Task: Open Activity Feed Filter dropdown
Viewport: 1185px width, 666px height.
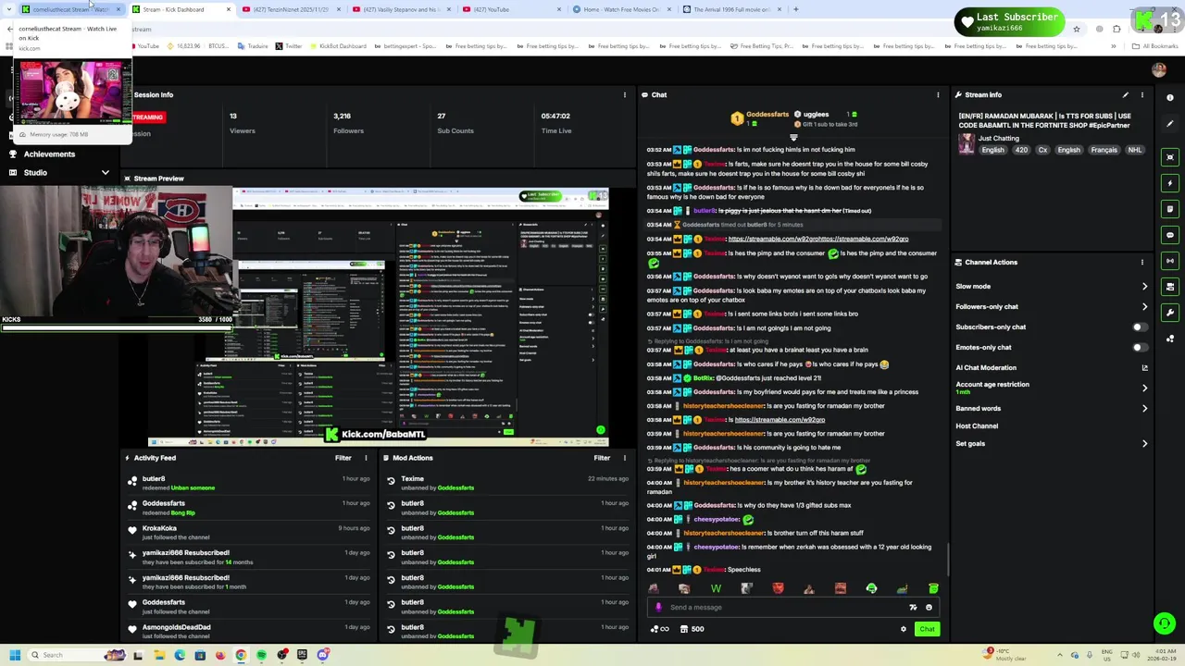Action: click(343, 458)
